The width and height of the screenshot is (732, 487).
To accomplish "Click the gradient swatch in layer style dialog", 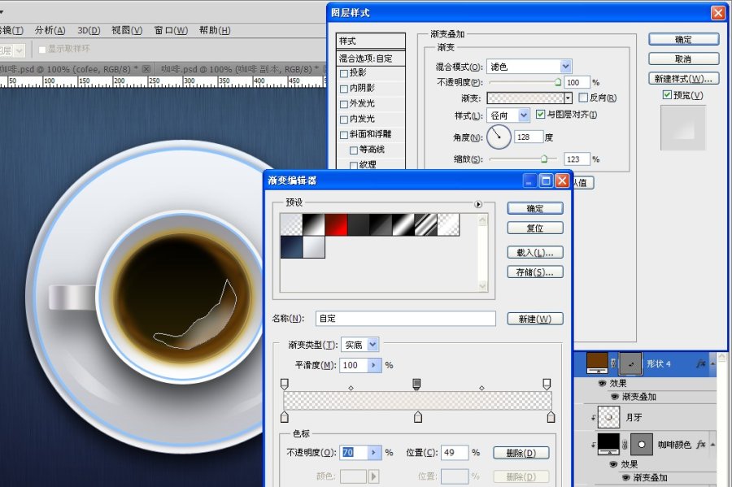I will tap(525, 98).
